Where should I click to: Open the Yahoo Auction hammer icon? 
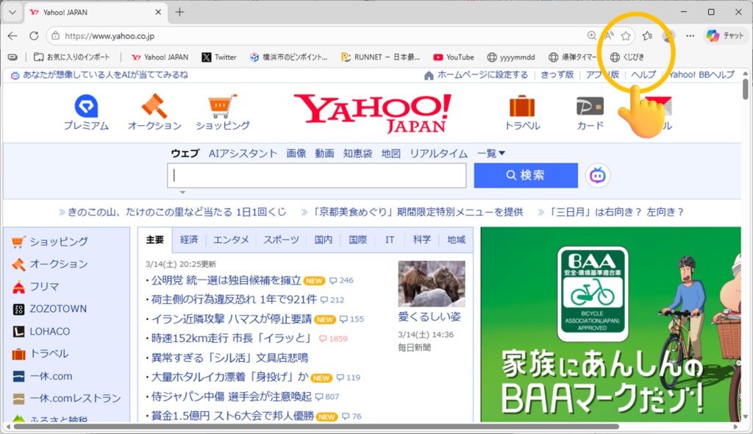[154, 107]
